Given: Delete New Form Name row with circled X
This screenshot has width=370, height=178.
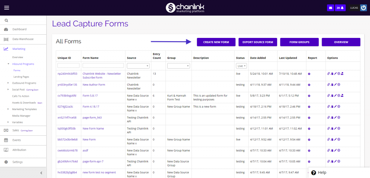Looking at the screenshot, I should [339, 129].
